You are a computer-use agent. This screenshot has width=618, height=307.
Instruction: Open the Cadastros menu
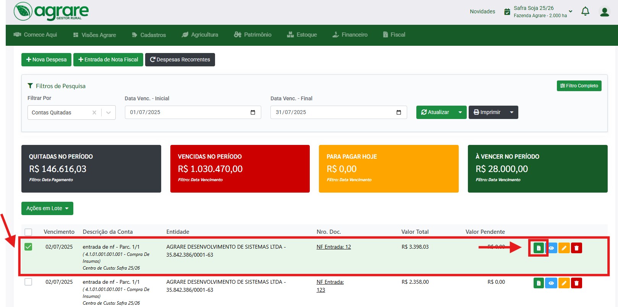point(149,35)
